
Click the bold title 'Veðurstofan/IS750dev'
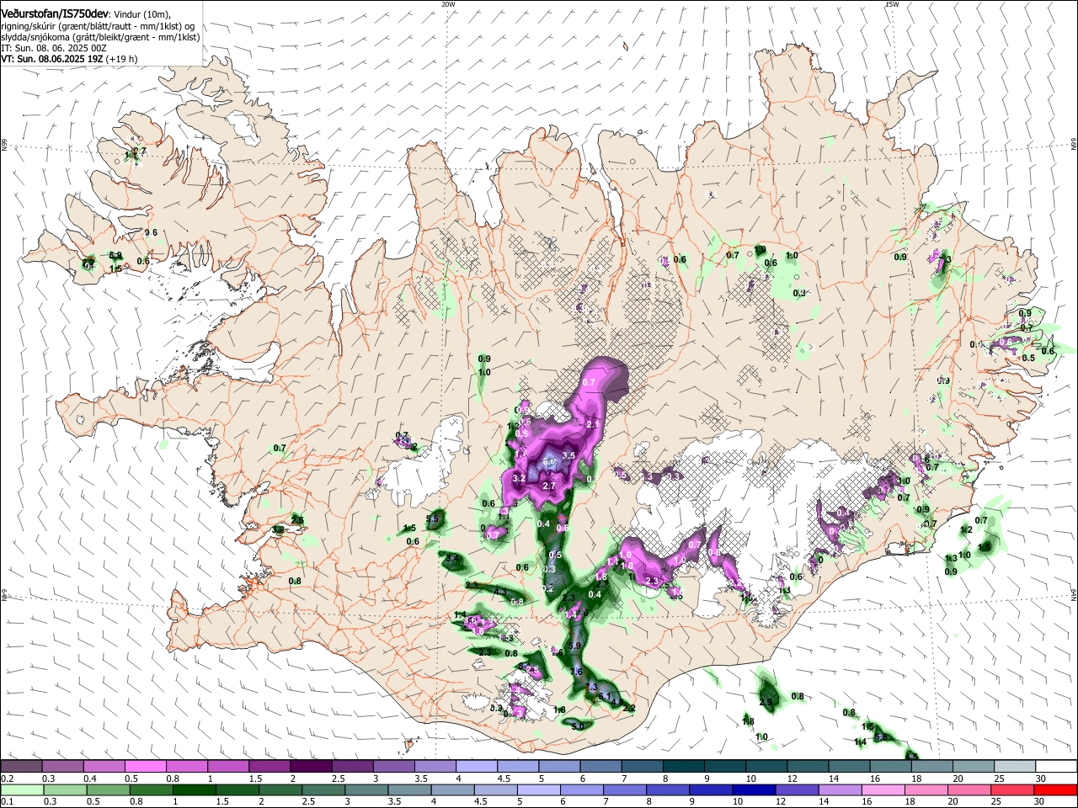(x=55, y=13)
